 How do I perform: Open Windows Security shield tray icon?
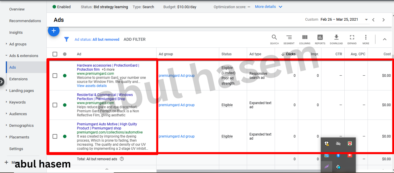pyautogui.click(x=327, y=143)
